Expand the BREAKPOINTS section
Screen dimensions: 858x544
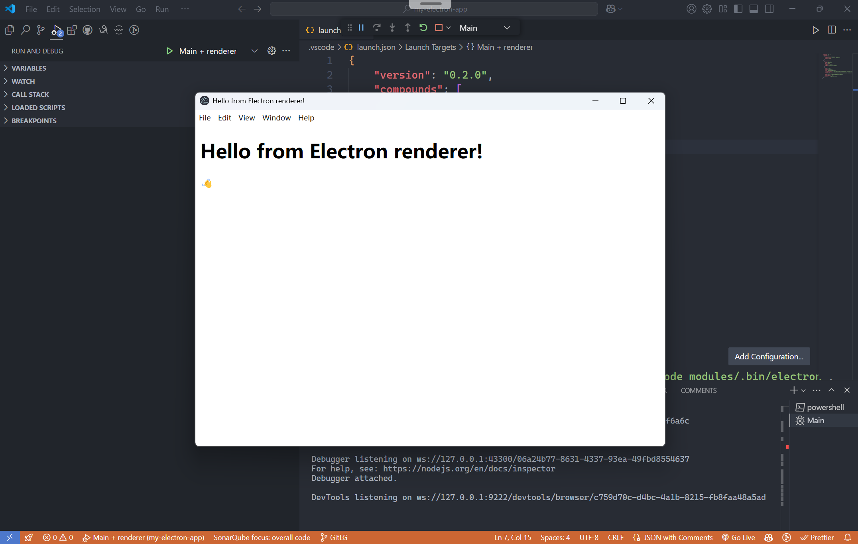tap(34, 121)
